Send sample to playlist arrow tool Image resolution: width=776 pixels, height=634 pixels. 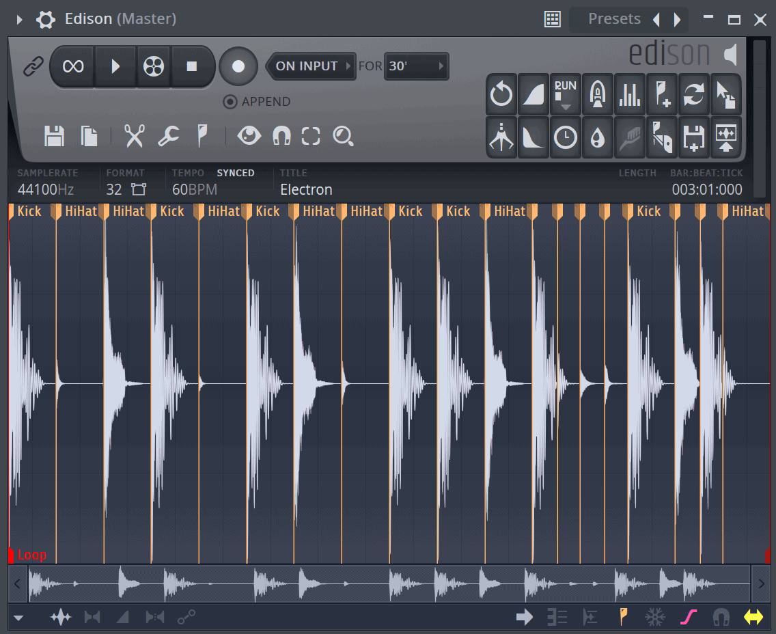(x=725, y=137)
